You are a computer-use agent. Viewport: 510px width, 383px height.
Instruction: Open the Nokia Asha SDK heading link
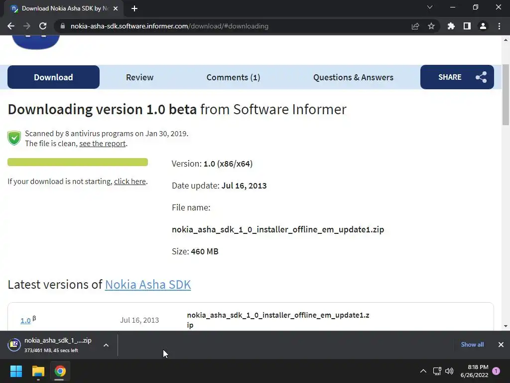pos(148,284)
